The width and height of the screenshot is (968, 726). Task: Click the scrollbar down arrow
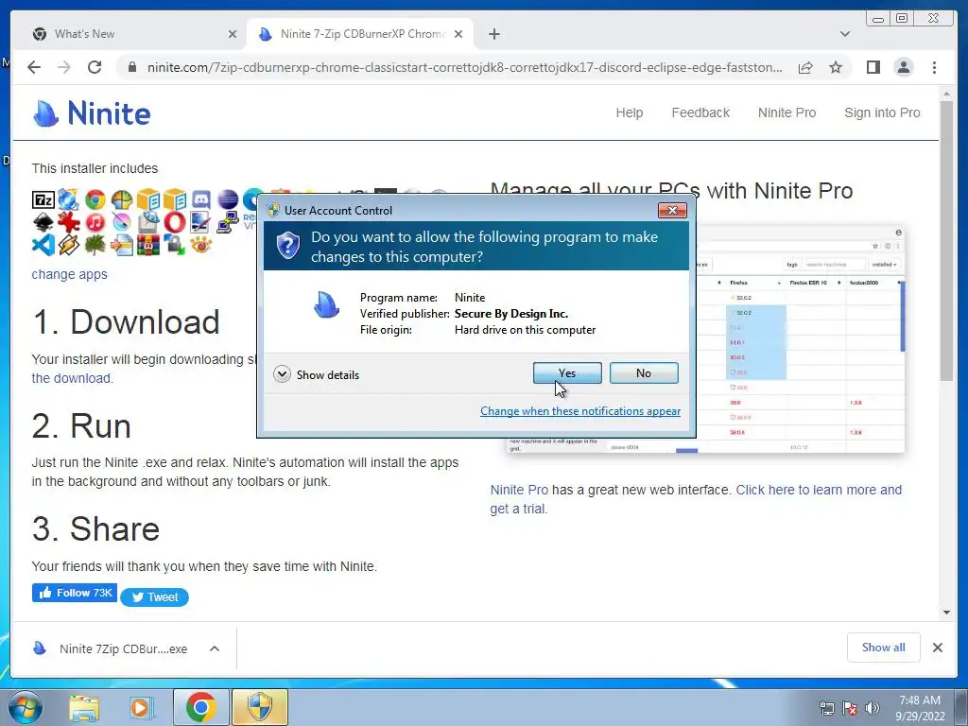click(946, 613)
